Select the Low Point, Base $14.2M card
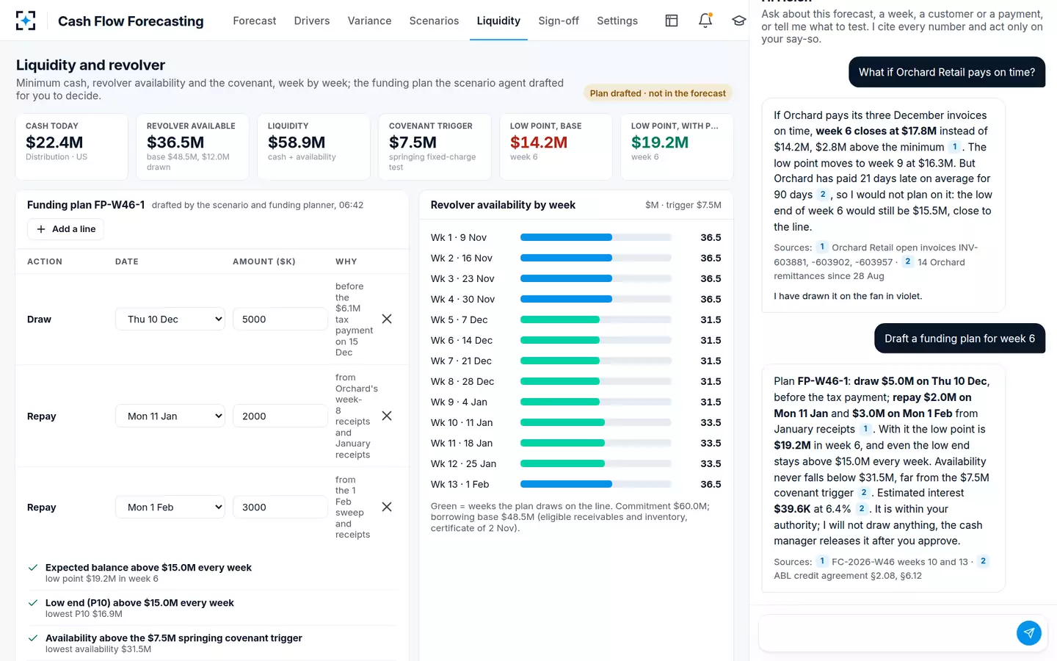Screen dimensions: 1057x661 [556, 147]
